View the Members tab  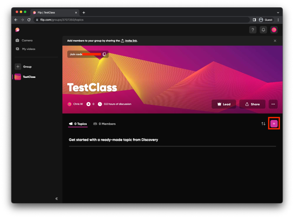[x=104, y=124]
